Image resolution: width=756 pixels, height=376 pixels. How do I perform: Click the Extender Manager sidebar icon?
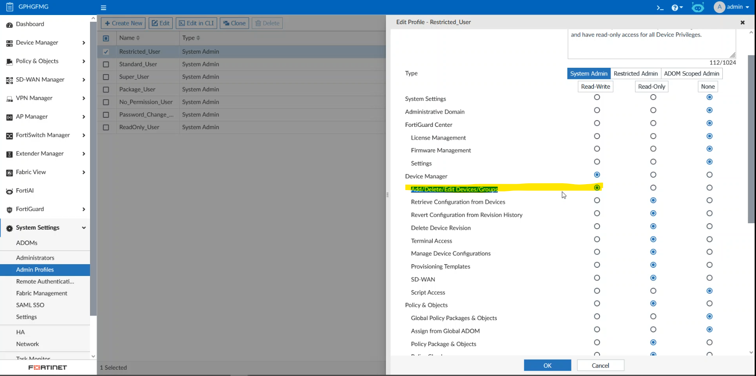(9, 154)
